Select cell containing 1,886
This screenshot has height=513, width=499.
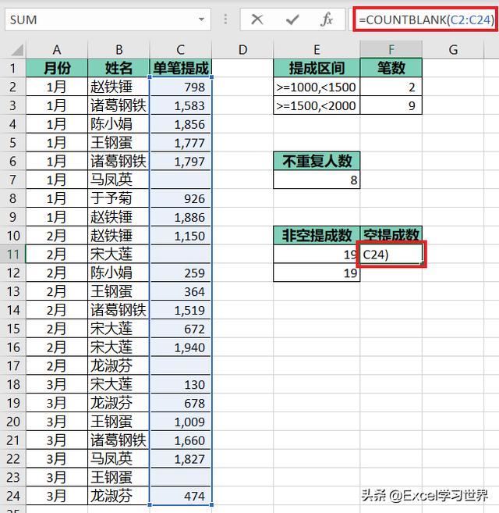point(181,217)
